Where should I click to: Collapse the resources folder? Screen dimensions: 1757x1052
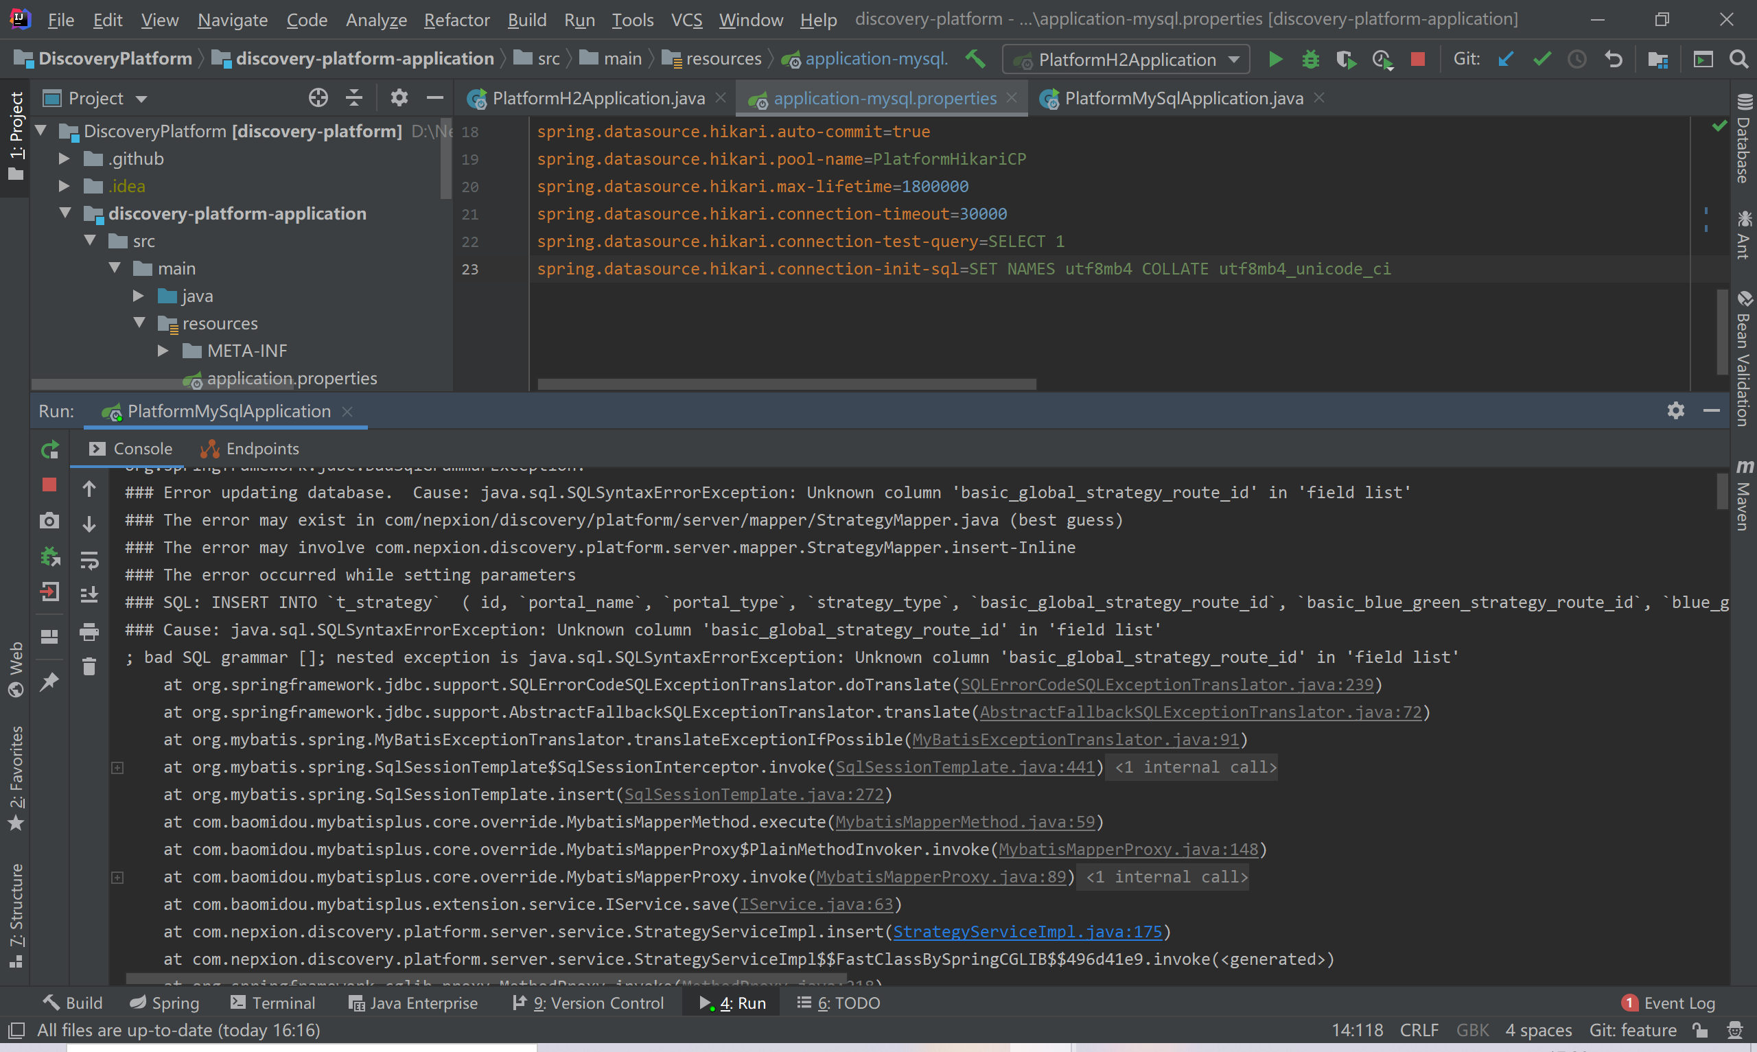point(139,323)
